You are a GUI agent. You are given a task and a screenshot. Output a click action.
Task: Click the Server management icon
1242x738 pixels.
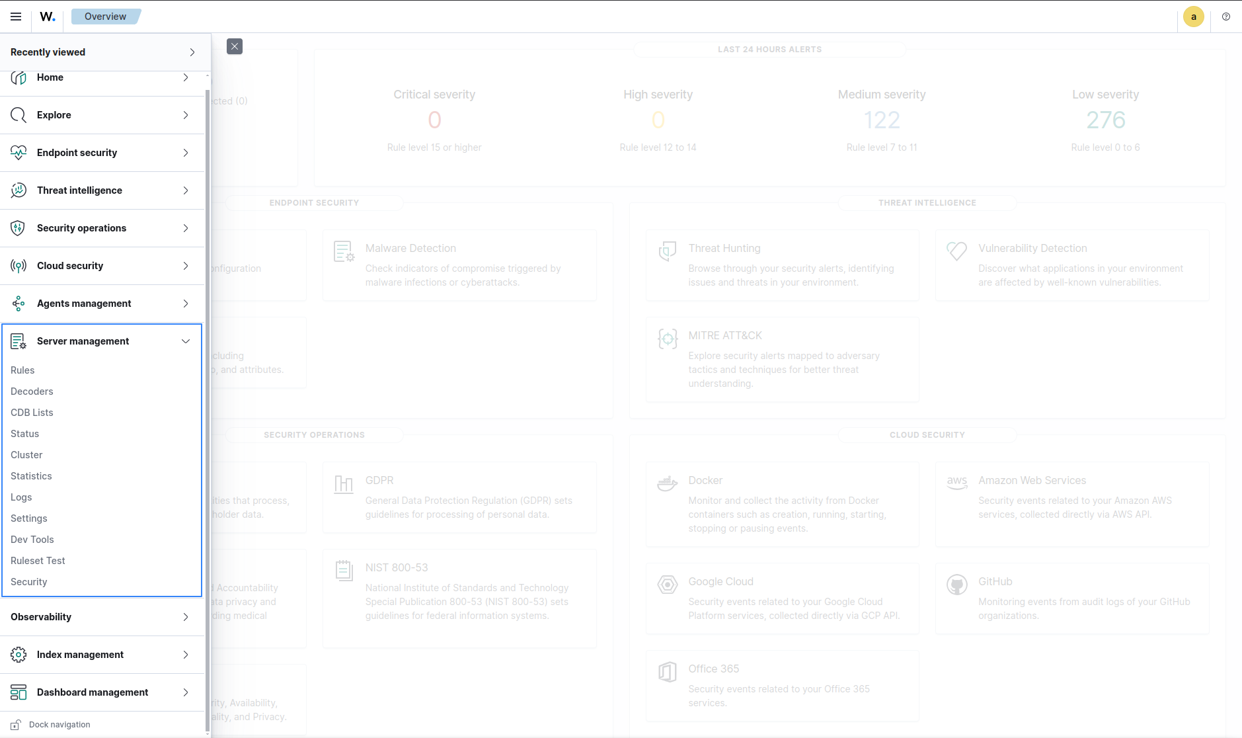point(19,341)
